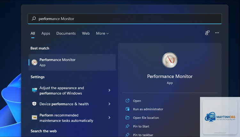Click the shield icon for Device performance

click(34, 104)
